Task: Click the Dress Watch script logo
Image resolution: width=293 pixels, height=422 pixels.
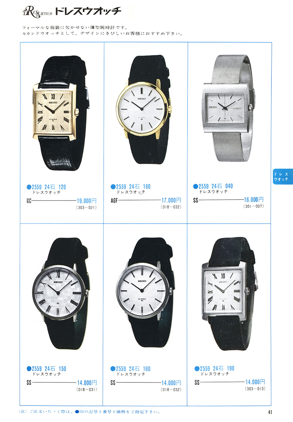Action: pyautogui.click(x=37, y=12)
